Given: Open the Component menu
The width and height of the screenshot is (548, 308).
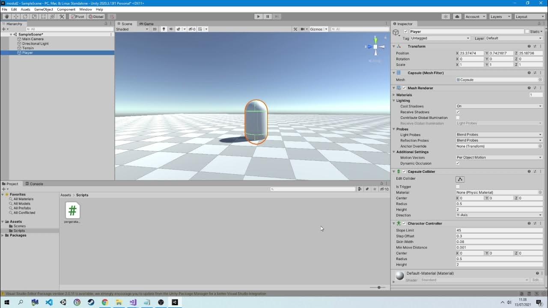Looking at the screenshot, I should [66, 9].
